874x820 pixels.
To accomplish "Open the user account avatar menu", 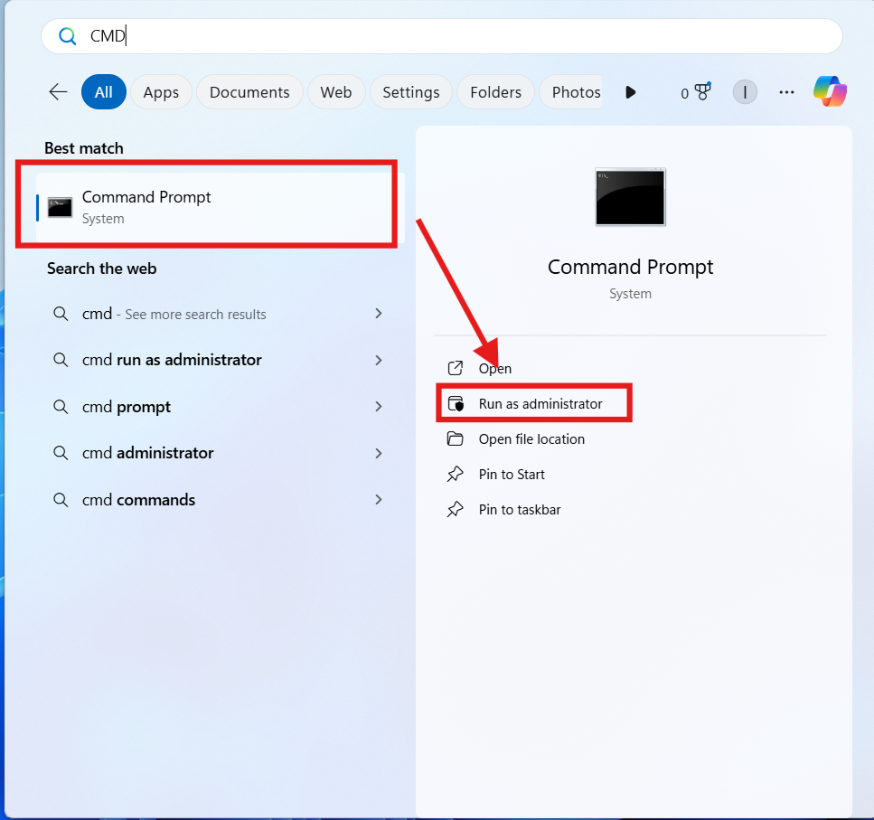I will 745,91.
